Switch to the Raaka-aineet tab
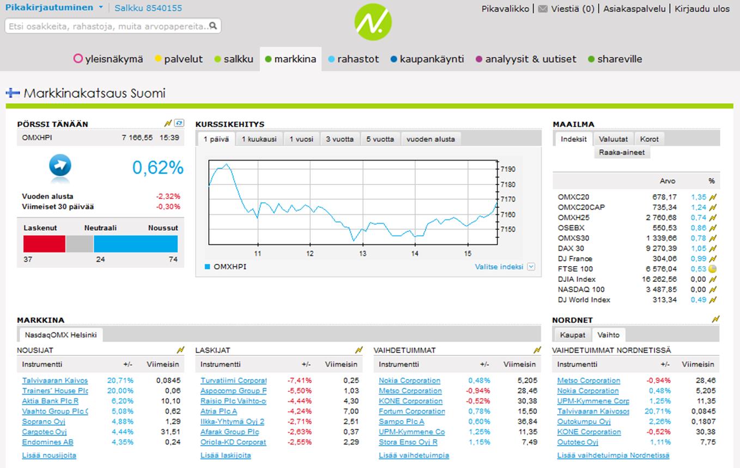The image size is (740, 468). pos(622,152)
